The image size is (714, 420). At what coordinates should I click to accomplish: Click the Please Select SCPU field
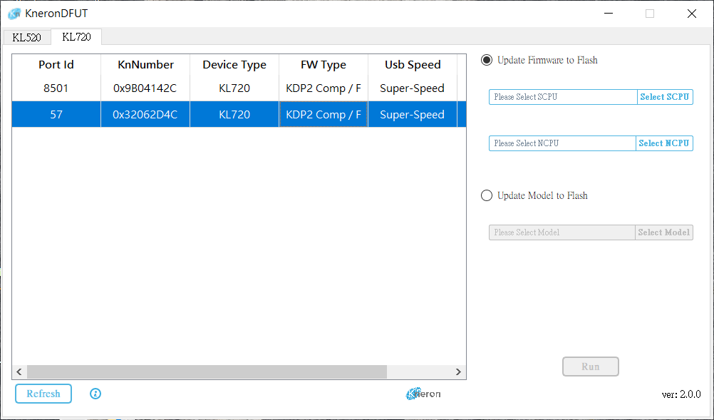[563, 97]
